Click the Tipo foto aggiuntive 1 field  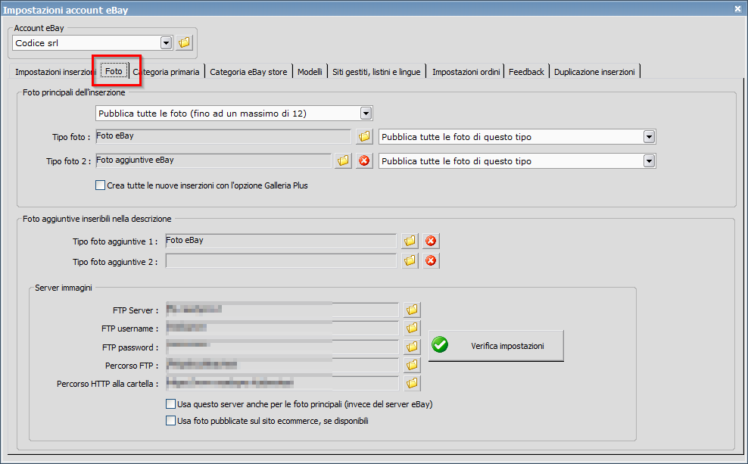[x=281, y=241]
